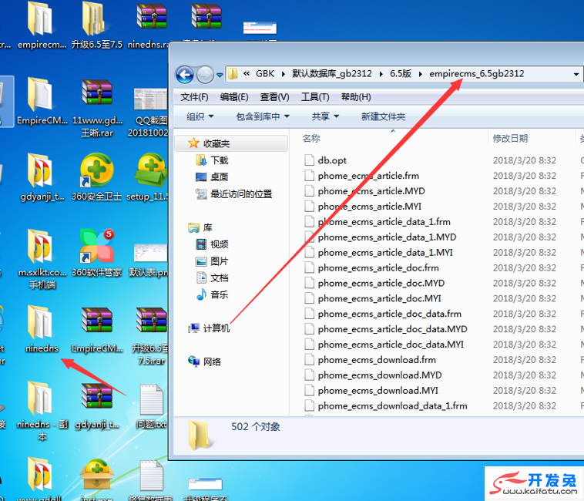Select ninedns - 副本 folder on desktop

click(42, 412)
